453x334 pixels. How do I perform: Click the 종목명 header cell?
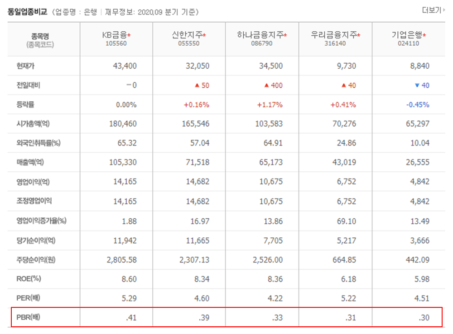point(43,39)
